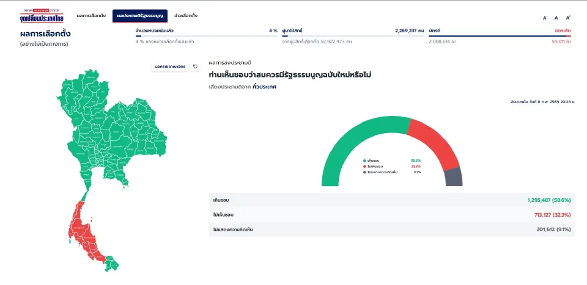Image resolution: width=587 pixels, height=285 pixels.
Task: Click the 2,269,237 คน turnout figure
Action: pos(409,31)
